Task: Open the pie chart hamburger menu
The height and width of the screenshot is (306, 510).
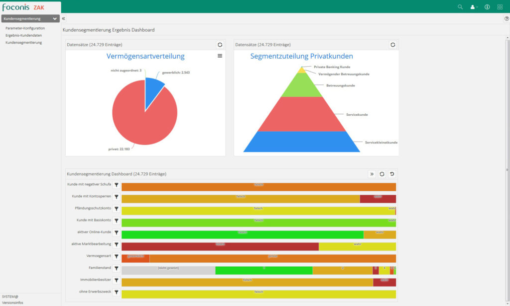Action: tap(220, 56)
